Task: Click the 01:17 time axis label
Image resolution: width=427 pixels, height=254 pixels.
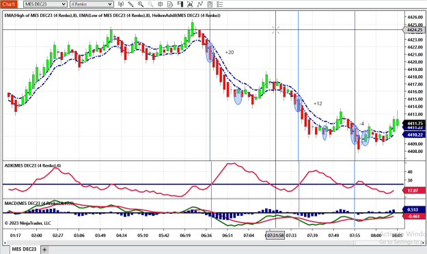Action: coord(15,235)
